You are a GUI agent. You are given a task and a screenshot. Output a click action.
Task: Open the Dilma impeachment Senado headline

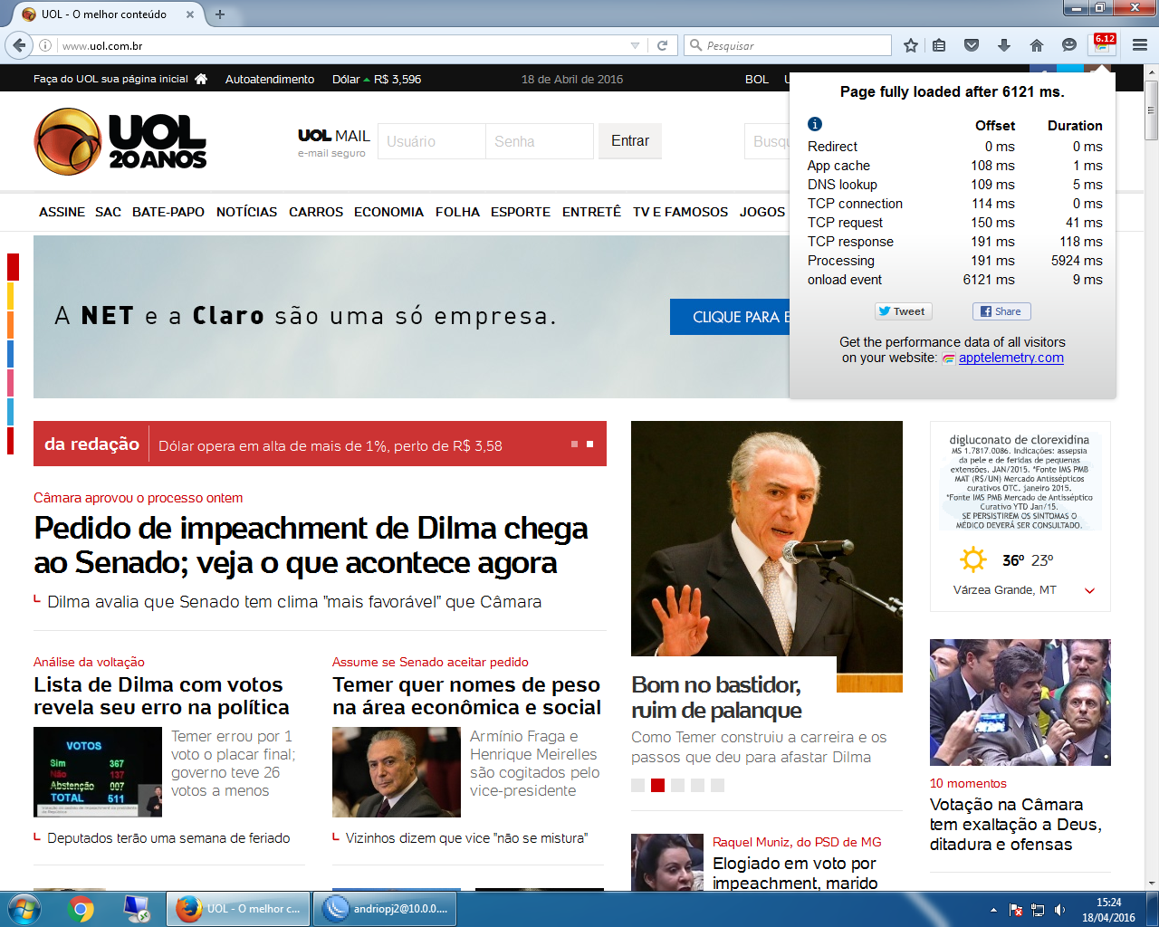click(311, 545)
